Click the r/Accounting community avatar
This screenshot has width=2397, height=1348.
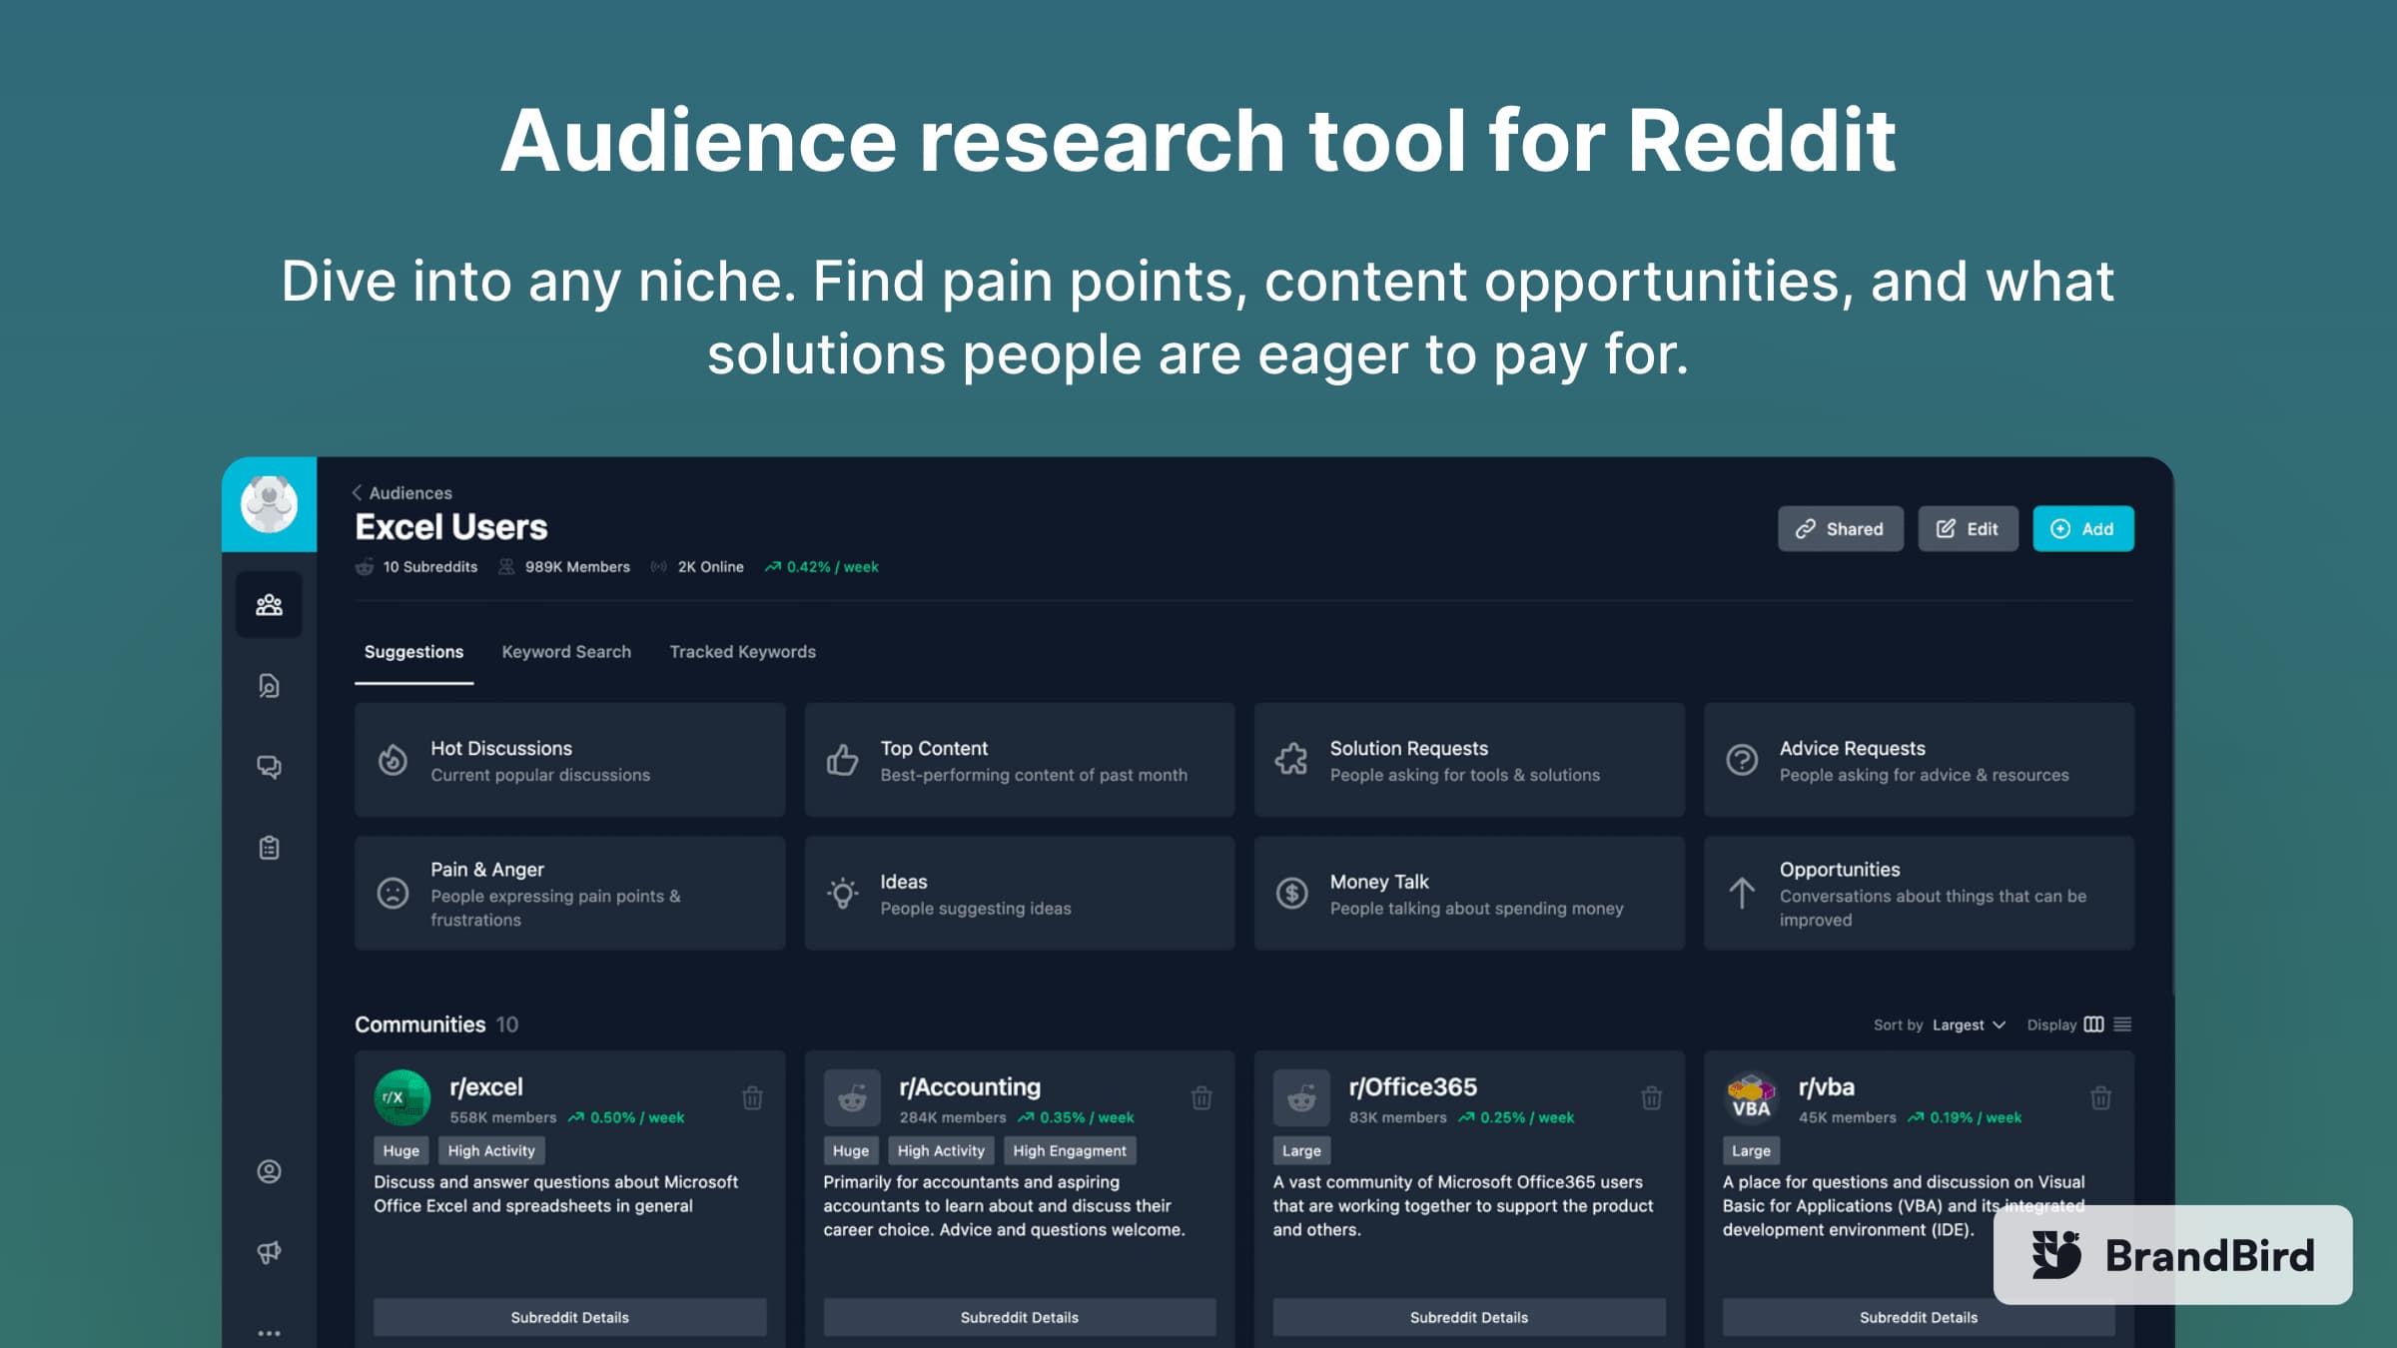pyautogui.click(x=852, y=1097)
